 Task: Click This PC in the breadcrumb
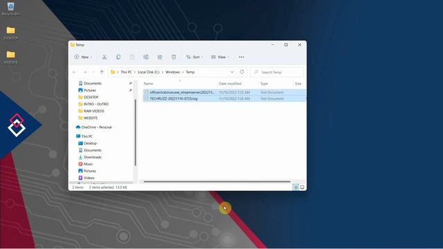(126, 72)
